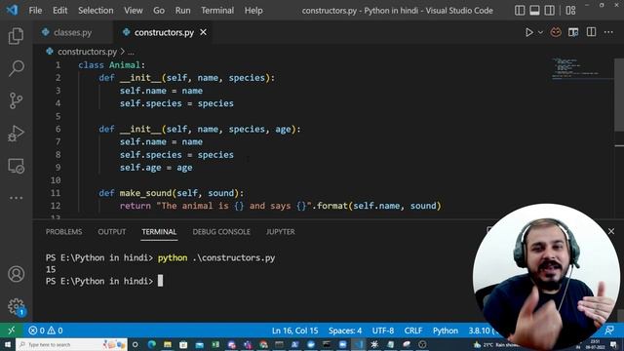This screenshot has width=624, height=351.
Task: Switch to the PROBLEMS panel tab
Action: pyautogui.click(x=63, y=232)
